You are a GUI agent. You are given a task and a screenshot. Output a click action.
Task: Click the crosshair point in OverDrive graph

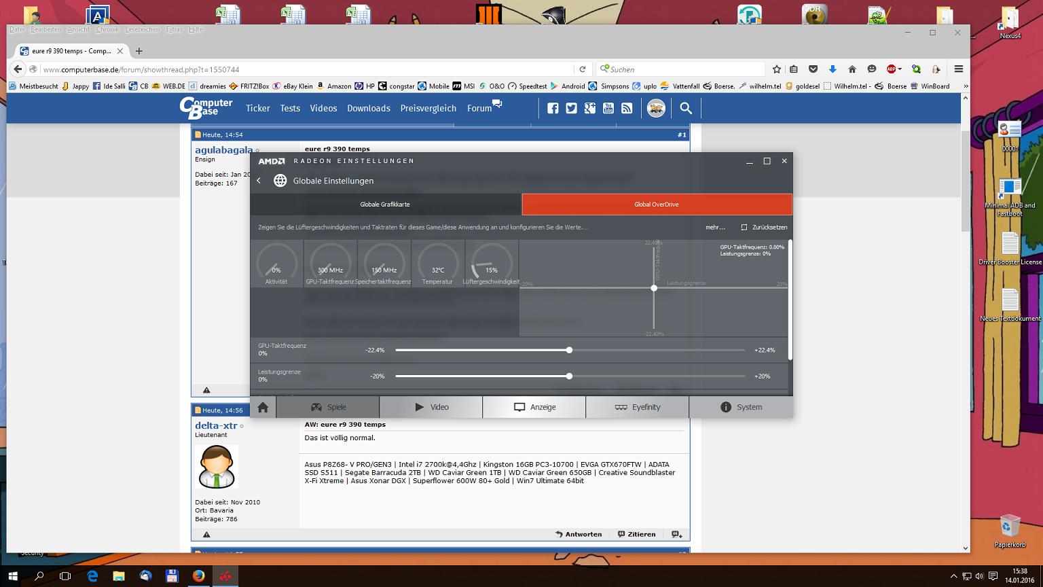[654, 288]
